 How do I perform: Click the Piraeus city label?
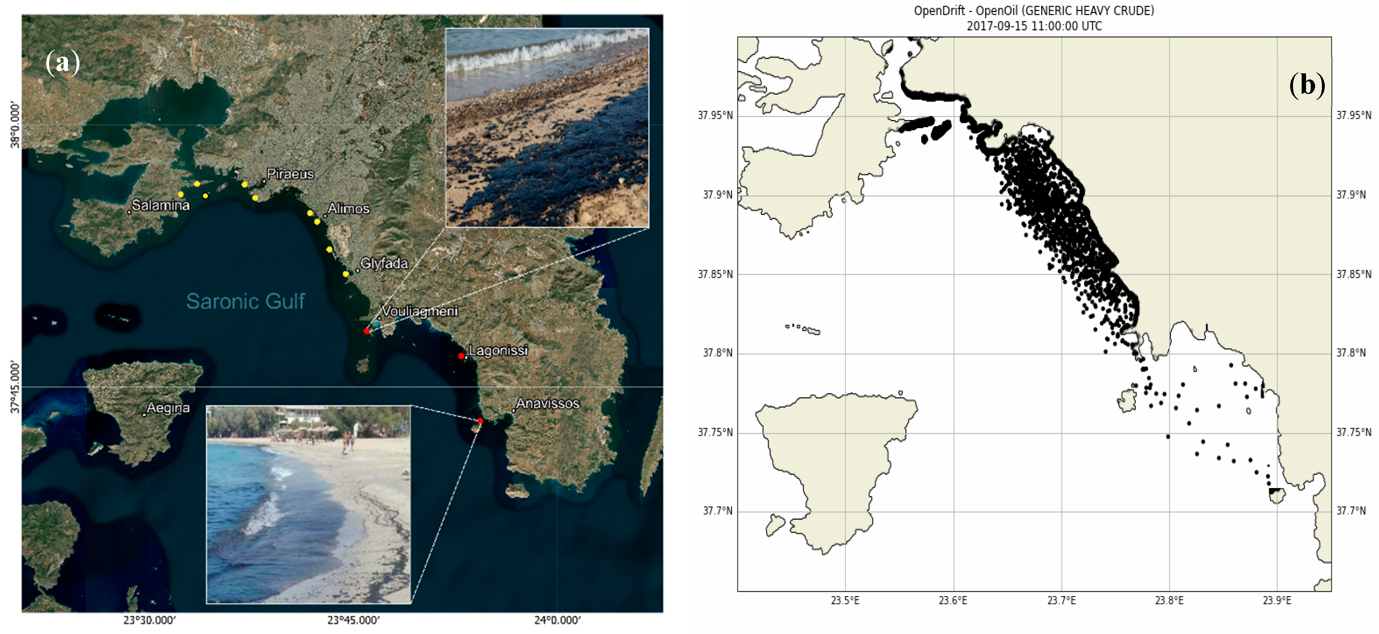coord(290,174)
